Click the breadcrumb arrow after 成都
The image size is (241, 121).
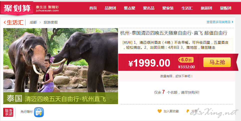[40, 22]
